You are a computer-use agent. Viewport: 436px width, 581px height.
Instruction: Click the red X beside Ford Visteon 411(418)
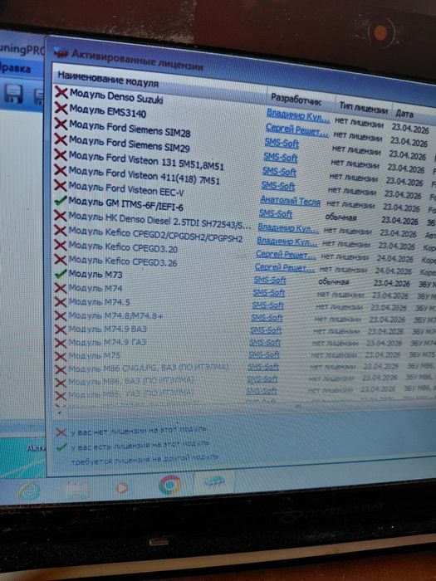click(x=61, y=170)
